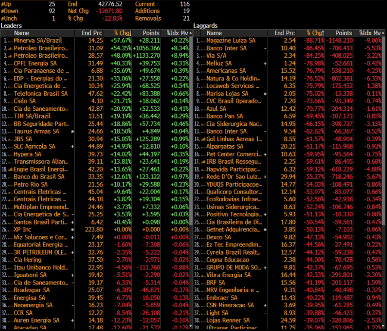This screenshot has width=387, height=331.
Task: Select the BB Seguridade Part row
Action: click(x=95, y=124)
